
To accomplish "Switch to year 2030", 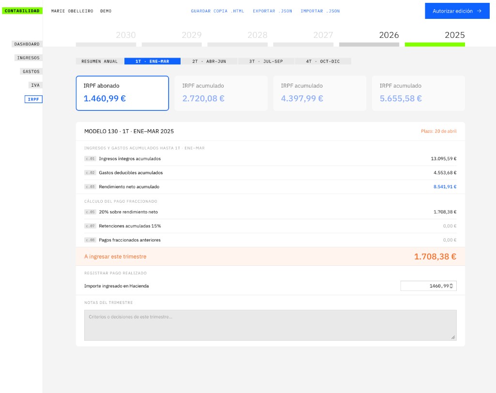I will 106,38.
